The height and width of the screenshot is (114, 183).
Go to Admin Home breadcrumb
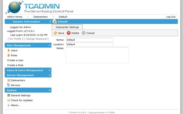coord(15,17)
